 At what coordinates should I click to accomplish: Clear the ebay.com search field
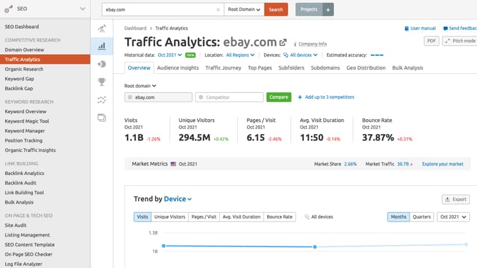218,10
